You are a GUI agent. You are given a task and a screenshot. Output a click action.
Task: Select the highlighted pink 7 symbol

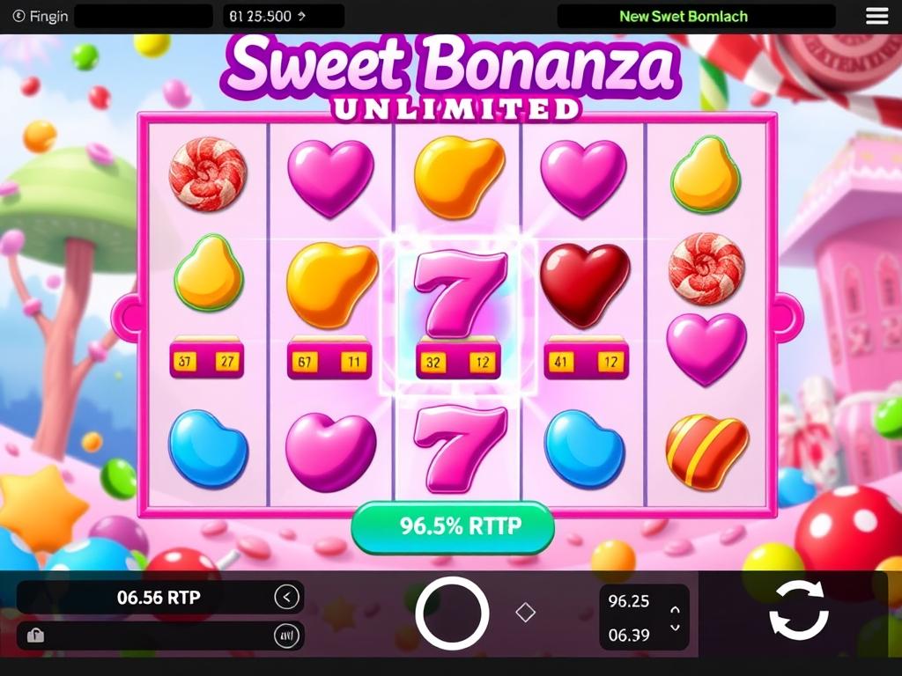coord(460,293)
